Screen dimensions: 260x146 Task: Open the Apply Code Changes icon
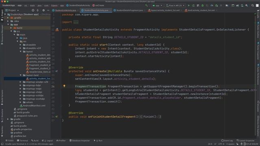pos(198,5)
